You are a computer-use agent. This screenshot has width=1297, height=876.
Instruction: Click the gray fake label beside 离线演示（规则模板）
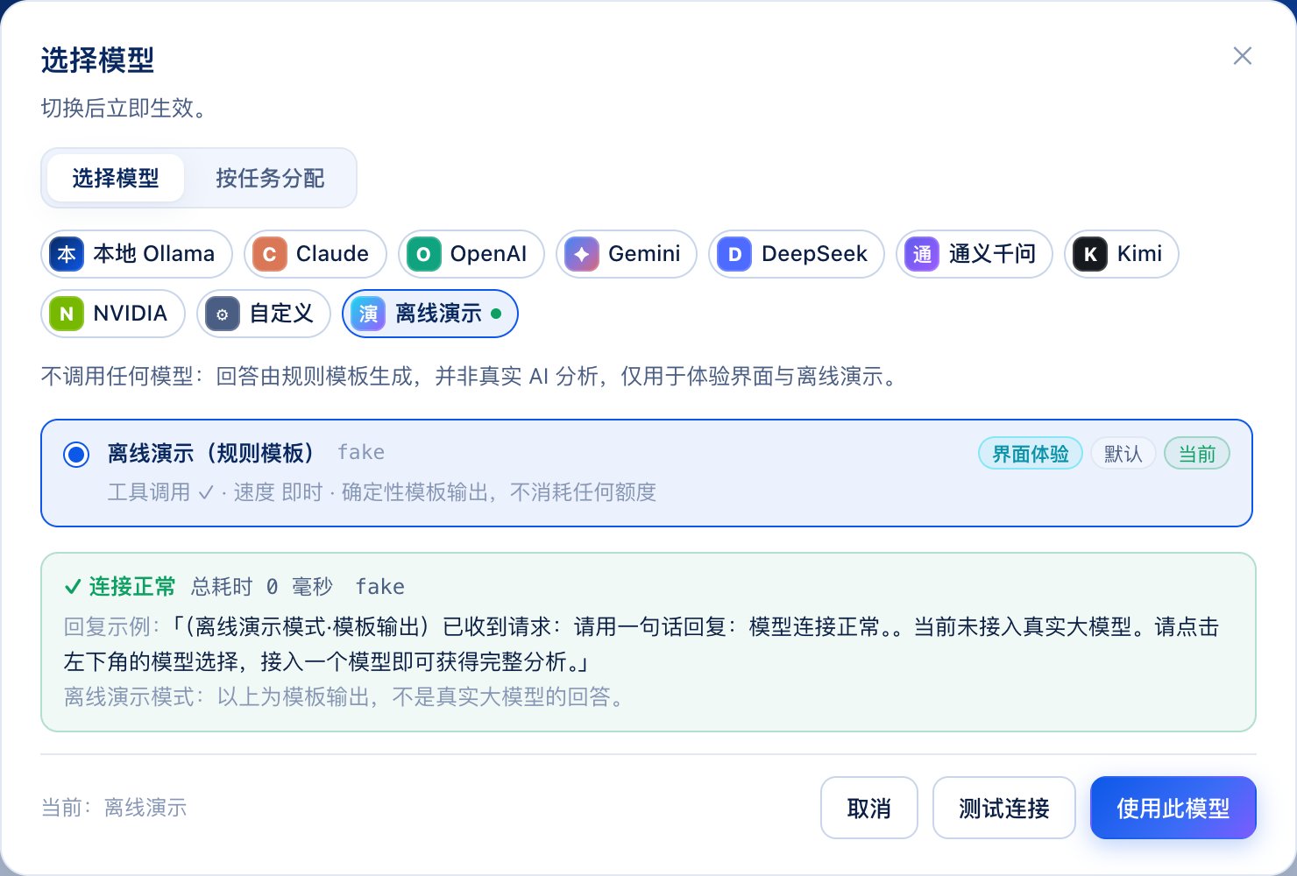tap(361, 452)
